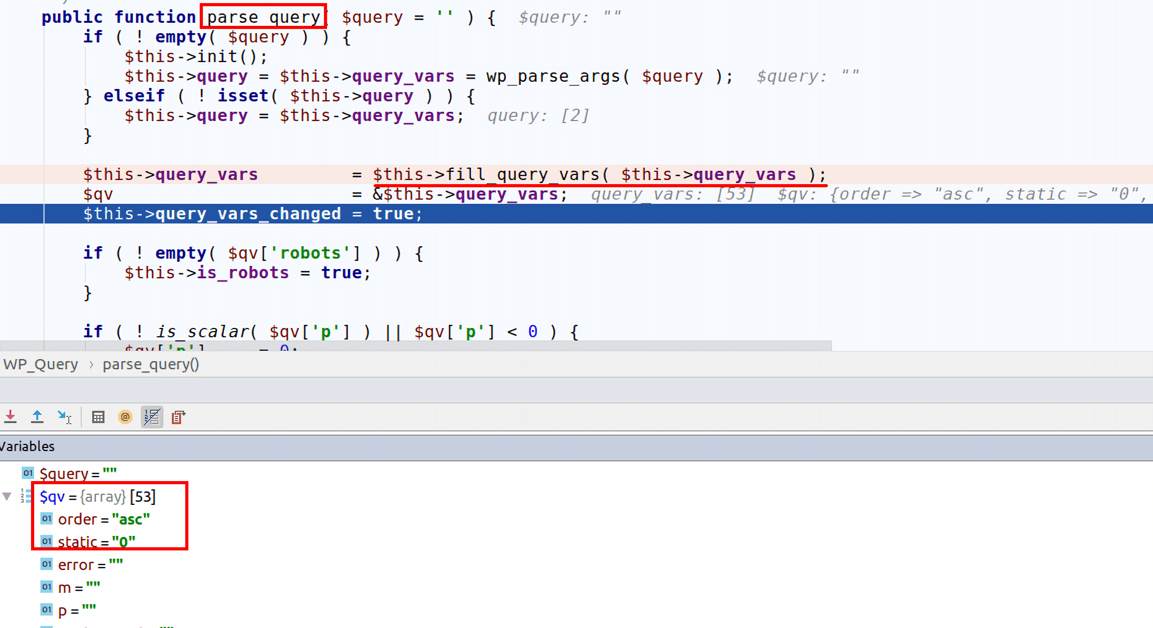Viewport: 1153px width, 628px height.
Task: Click the Variables panel header
Action: pyautogui.click(x=576, y=446)
